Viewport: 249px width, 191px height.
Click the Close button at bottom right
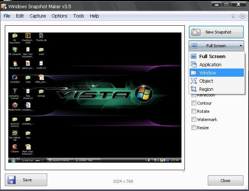226,181
